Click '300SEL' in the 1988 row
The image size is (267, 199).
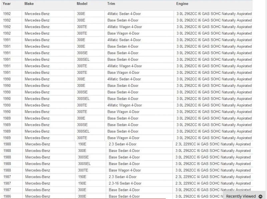pos(84,164)
